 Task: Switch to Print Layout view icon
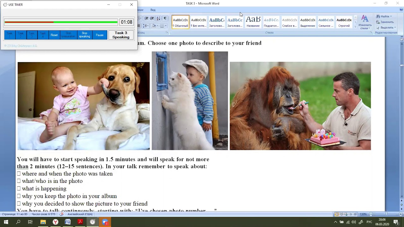point(337,214)
